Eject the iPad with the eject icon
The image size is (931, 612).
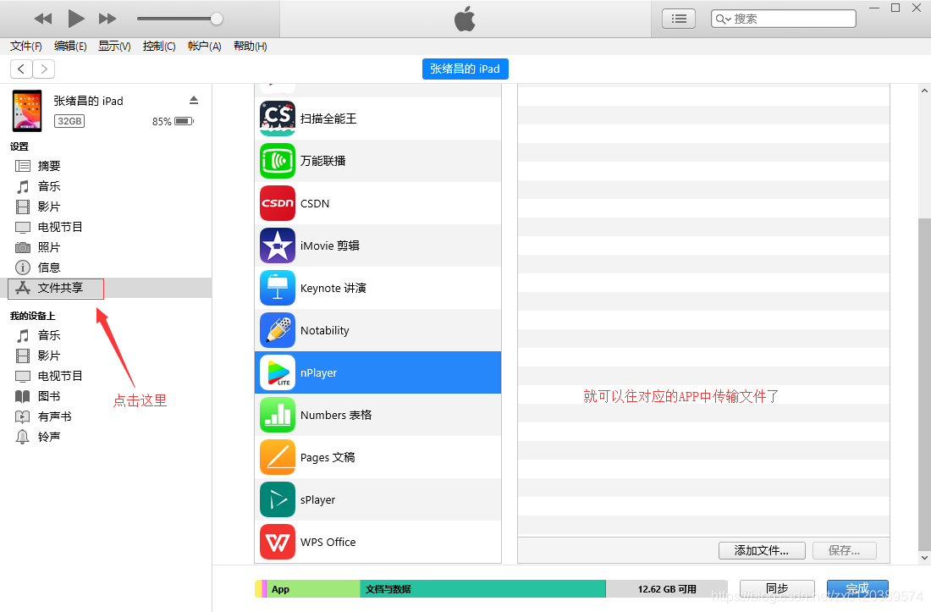(x=194, y=100)
